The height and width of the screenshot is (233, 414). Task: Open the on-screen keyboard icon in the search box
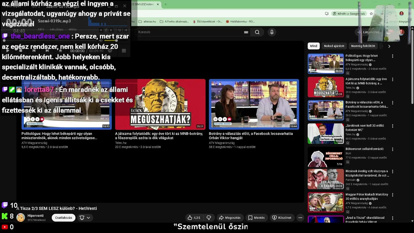[x=246, y=32]
